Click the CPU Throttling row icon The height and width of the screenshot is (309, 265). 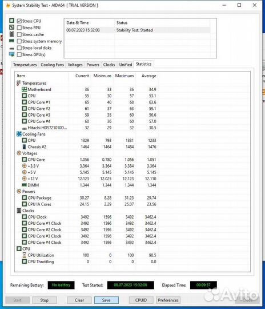tap(24, 262)
